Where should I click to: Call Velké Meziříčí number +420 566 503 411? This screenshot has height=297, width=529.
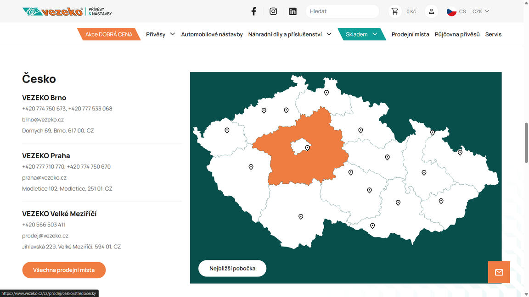(x=44, y=225)
